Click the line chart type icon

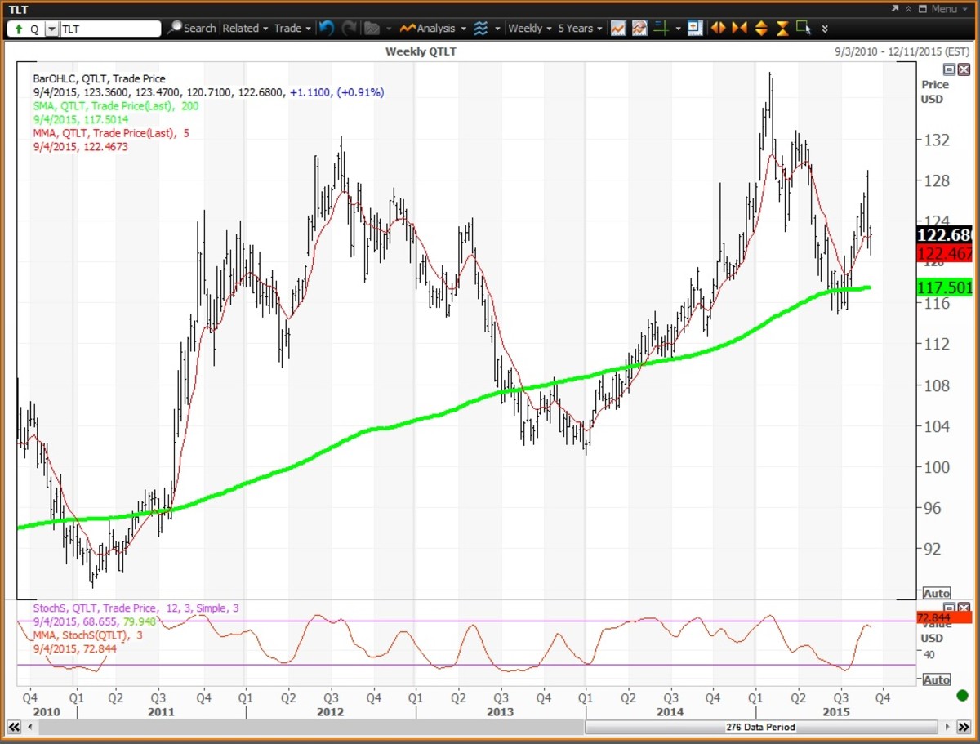tap(618, 29)
